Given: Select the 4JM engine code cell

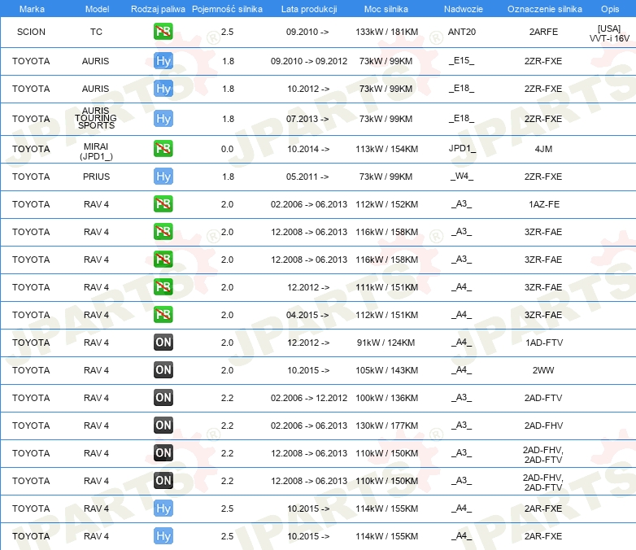Looking at the screenshot, I should 543,149.
